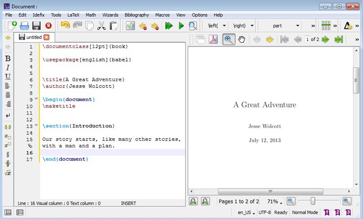Go to bookmark 3 in status bar
363x219 pixels.
point(348,212)
